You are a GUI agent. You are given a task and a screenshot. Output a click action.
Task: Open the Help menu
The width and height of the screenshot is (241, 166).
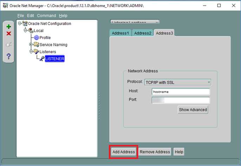(63, 15)
